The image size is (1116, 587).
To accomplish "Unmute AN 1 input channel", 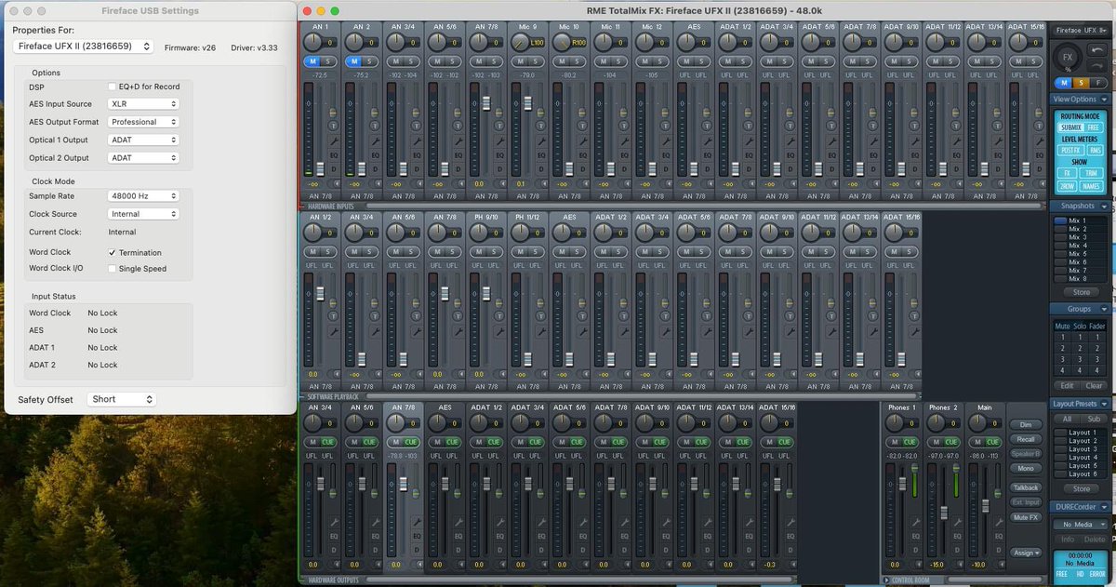I will [312, 61].
